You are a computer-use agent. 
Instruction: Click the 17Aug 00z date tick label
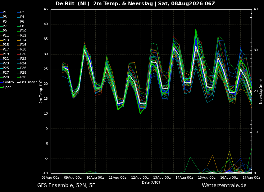251,177
